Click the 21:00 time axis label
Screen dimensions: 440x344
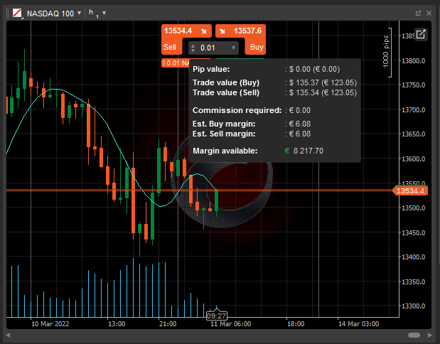pyautogui.click(x=168, y=324)
